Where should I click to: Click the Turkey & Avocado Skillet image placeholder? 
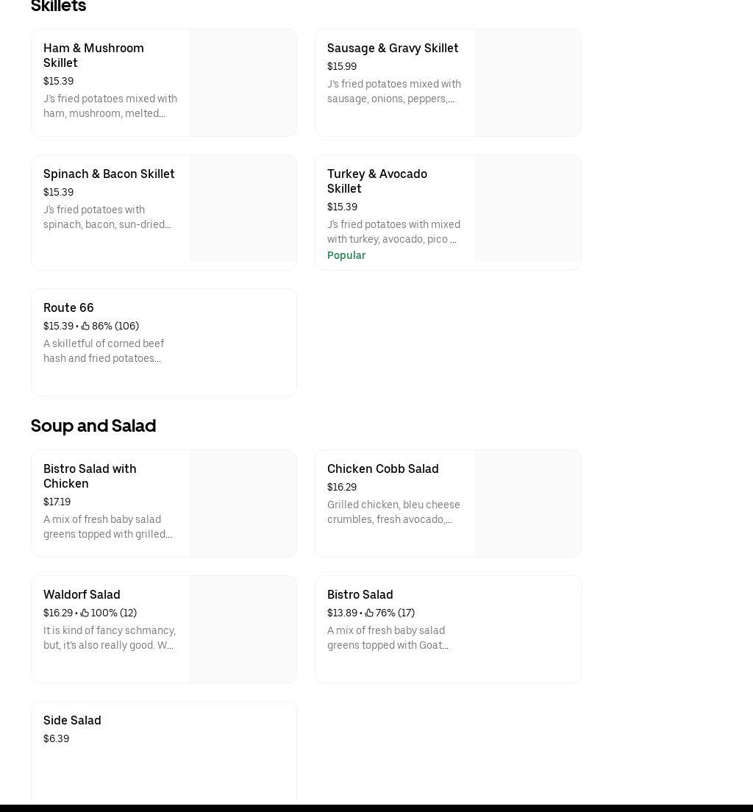coord(527,208)
